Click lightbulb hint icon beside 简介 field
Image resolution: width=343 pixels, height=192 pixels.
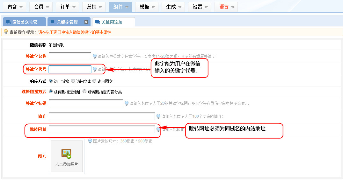point(158,116)
